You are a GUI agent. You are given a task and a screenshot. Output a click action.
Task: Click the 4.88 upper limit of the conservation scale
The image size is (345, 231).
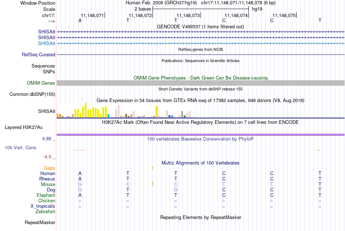click(x=46, y=139)
